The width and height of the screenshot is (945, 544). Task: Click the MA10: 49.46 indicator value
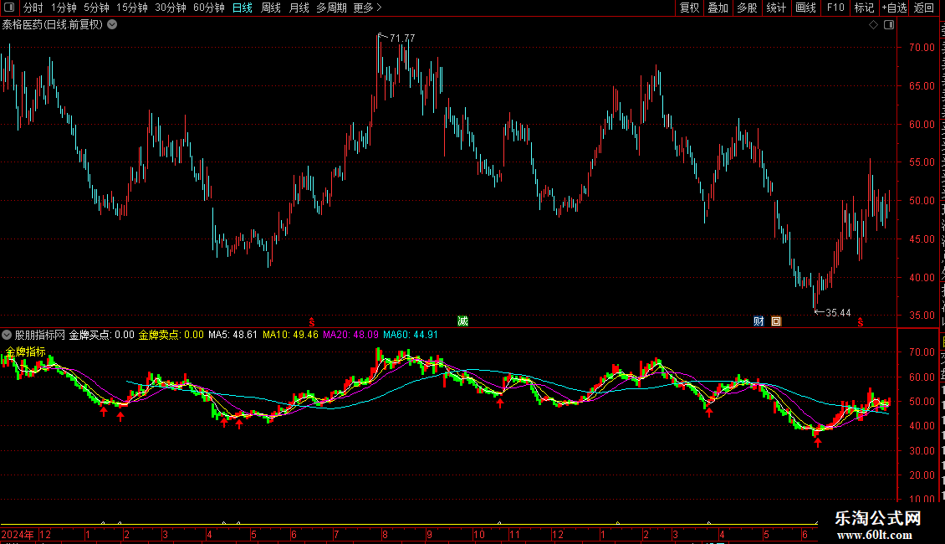point(290,335)
